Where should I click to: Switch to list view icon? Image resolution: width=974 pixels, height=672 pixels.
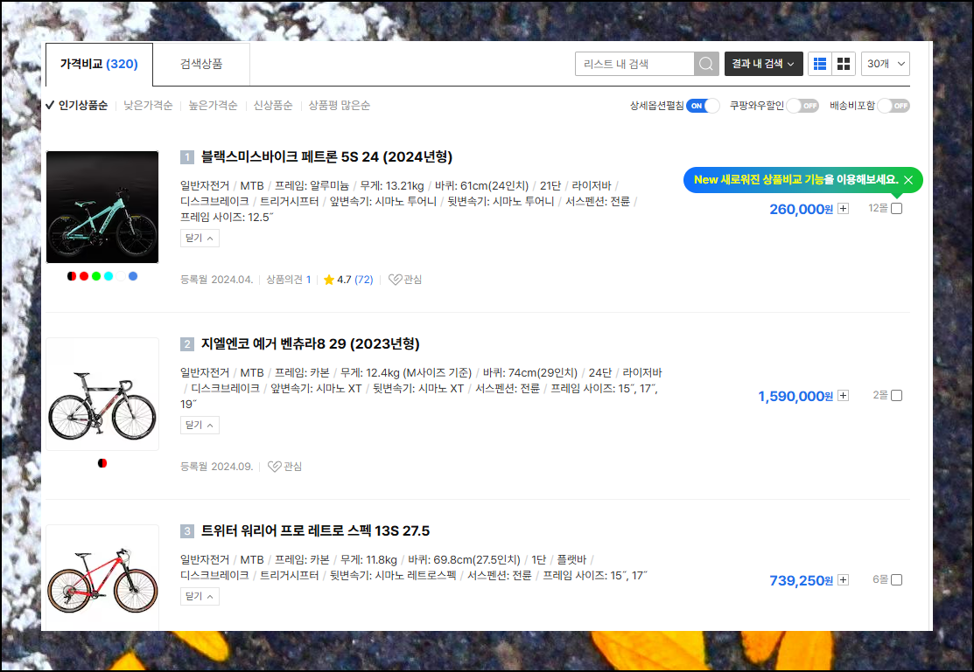(820, 64)
